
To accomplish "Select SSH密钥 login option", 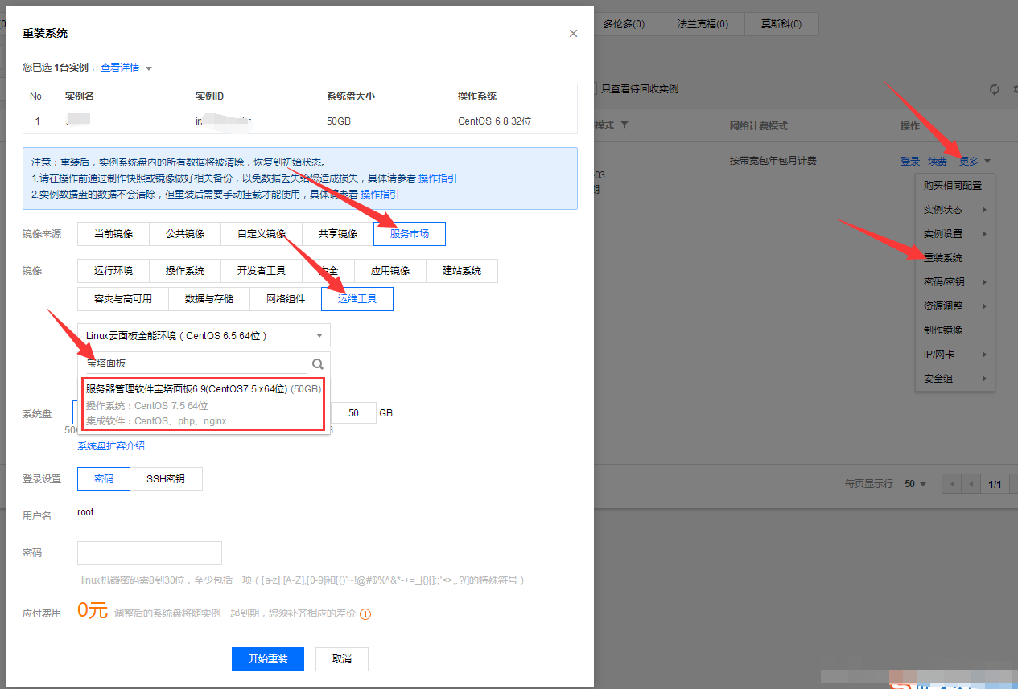I will pos(166,479).
